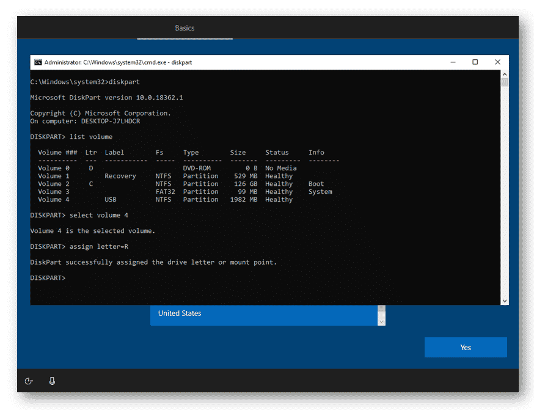Click the 'C:\Windows\system32>diskpart' line
The image size is (534, 410).
[85, 82]
